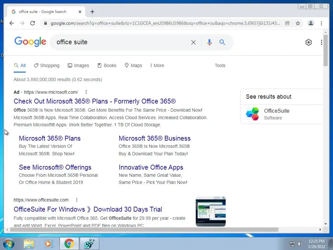View site information via the lock icon

(45, 23)
